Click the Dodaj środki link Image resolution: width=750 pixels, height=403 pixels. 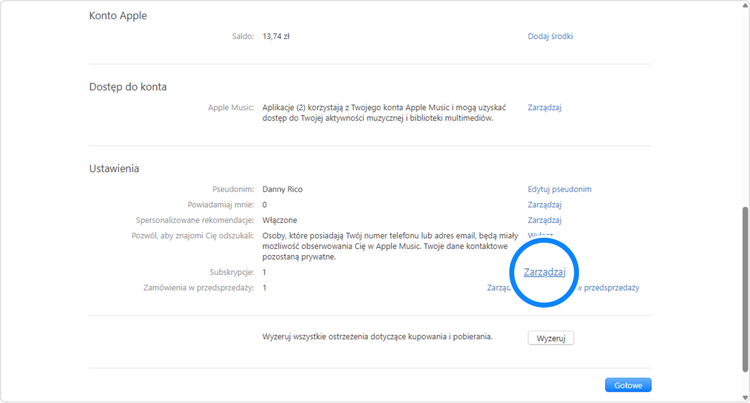coord(550,36)
